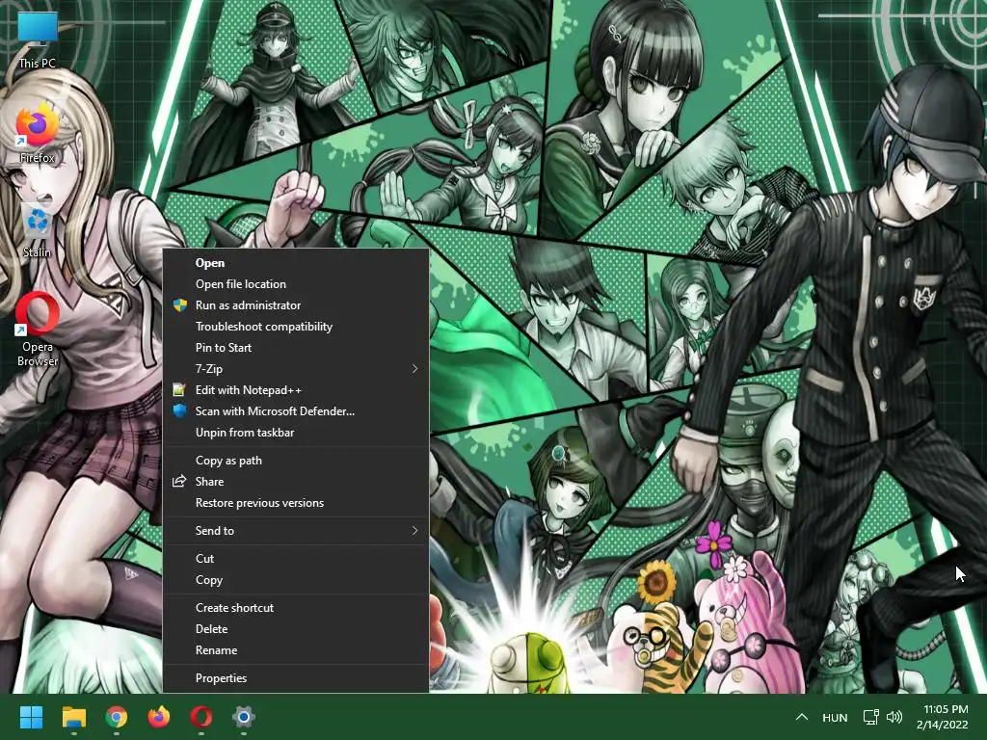
Task: Open the This PC desktop icon
Action: (x=38, y=40)
